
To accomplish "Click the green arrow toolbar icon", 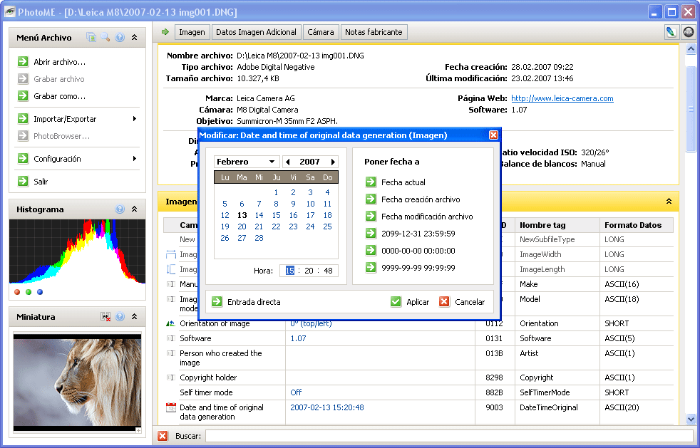I will [165, 31].
